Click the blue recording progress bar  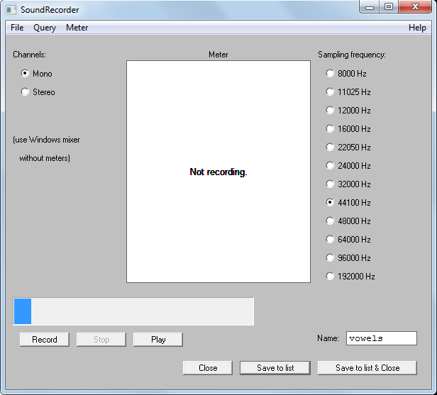133,311
